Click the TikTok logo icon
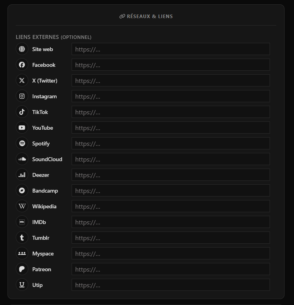The width and height of the screenshot is (294, 305). 22,112
